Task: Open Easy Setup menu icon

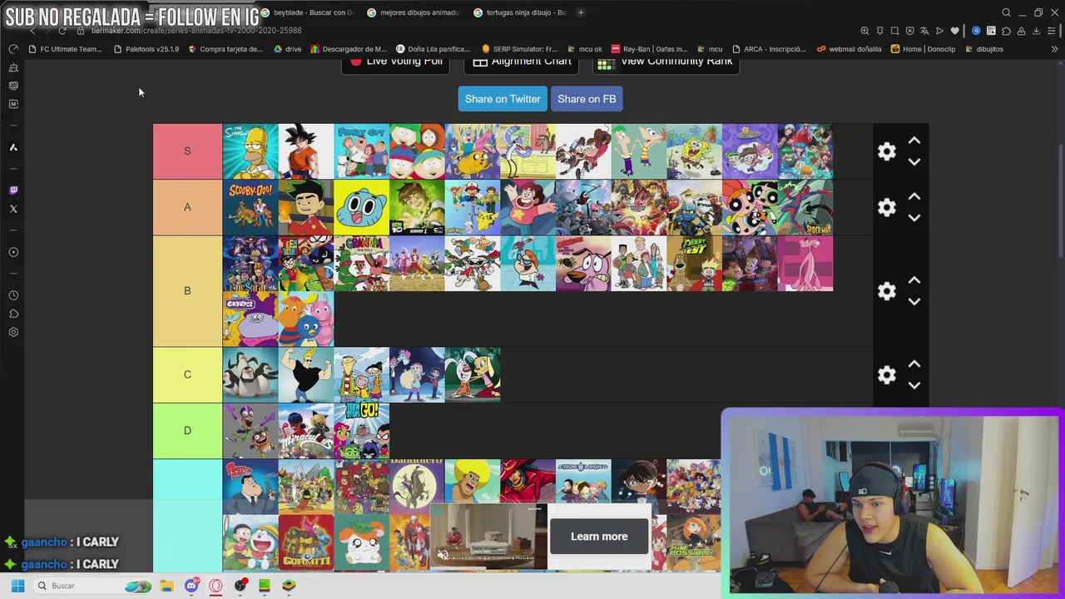Action: pyautogui.click(x=1051, y=31)
